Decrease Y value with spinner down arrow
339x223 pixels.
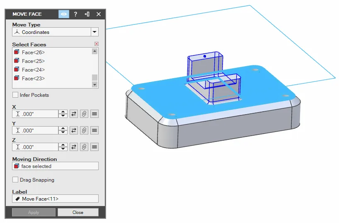click(63, 132)
